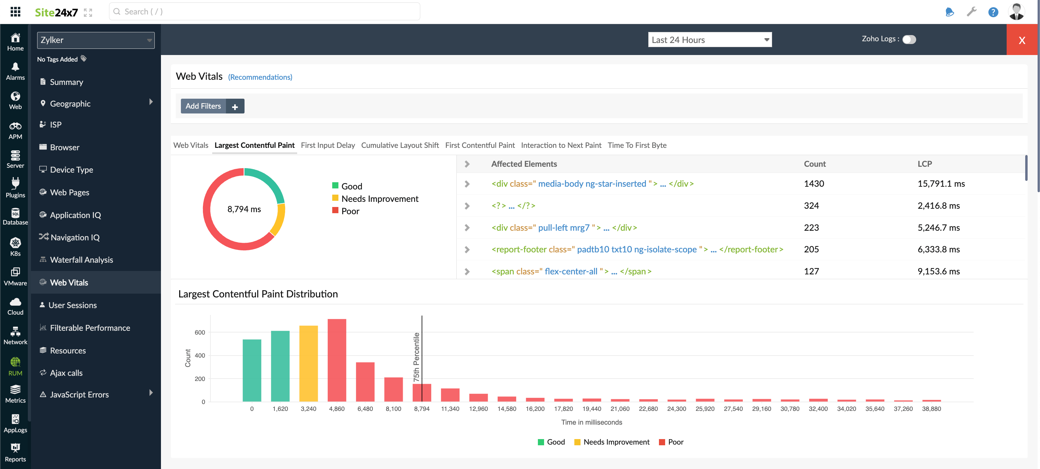Open the help question mark icon

[x=993, y=12]
